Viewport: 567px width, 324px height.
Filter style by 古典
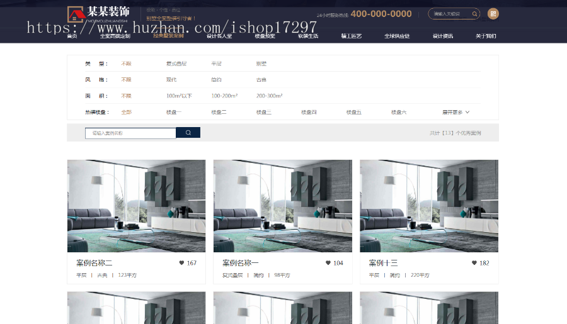(261, 80)
